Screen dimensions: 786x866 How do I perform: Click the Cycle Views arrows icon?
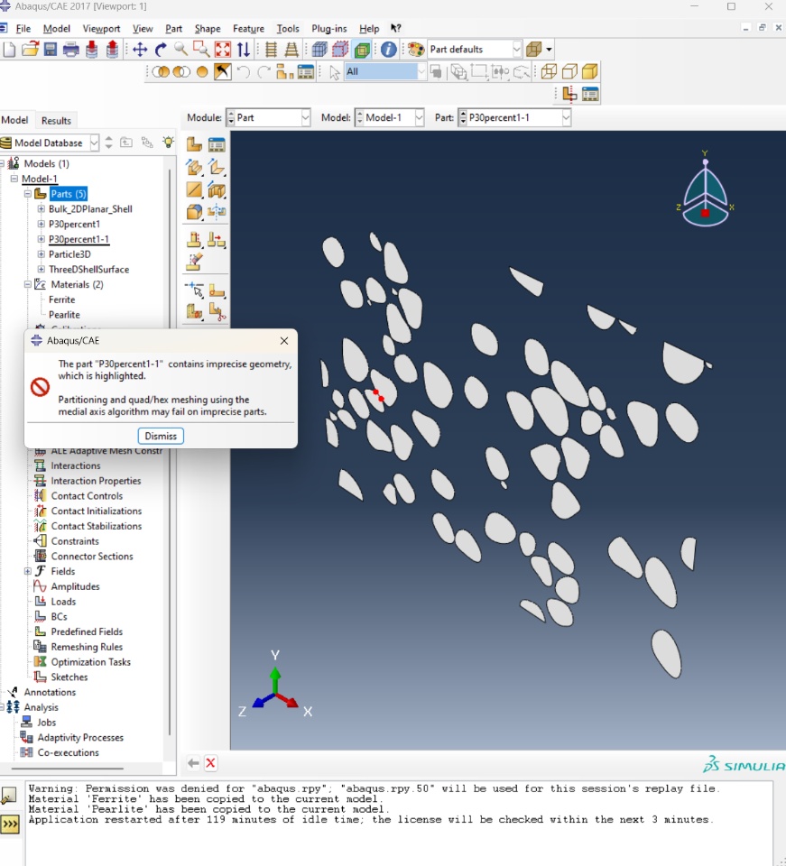tap(243, 50)
